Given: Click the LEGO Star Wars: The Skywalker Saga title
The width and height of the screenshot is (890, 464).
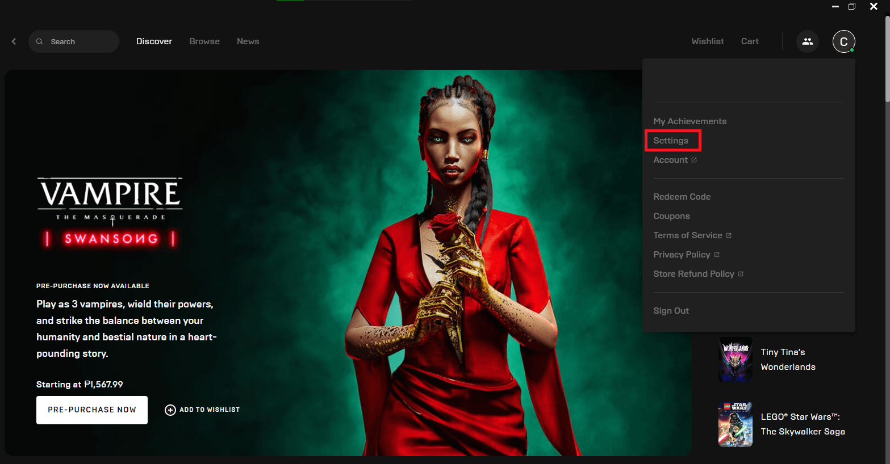Looking at the screenshot, I should (x=803, y=424).
